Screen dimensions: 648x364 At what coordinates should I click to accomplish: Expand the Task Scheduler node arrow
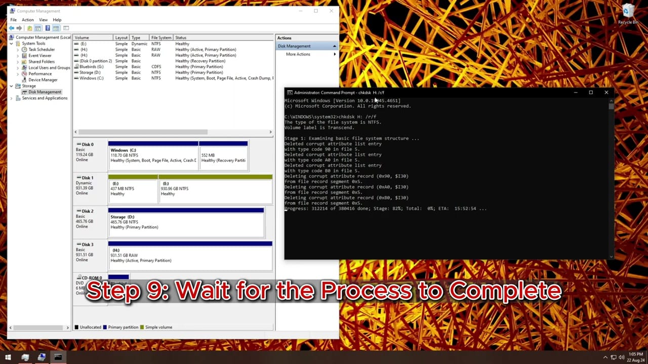point(18,50)
